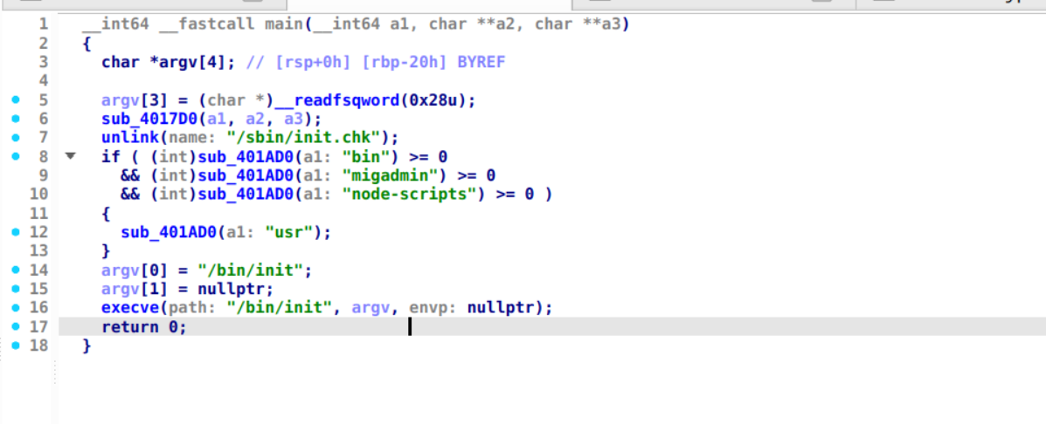Viewport: 1046px width, 424px height.
Task: Select sub_401AD0 call with "migadmin" argument
Action: click(x=247, y=175)
